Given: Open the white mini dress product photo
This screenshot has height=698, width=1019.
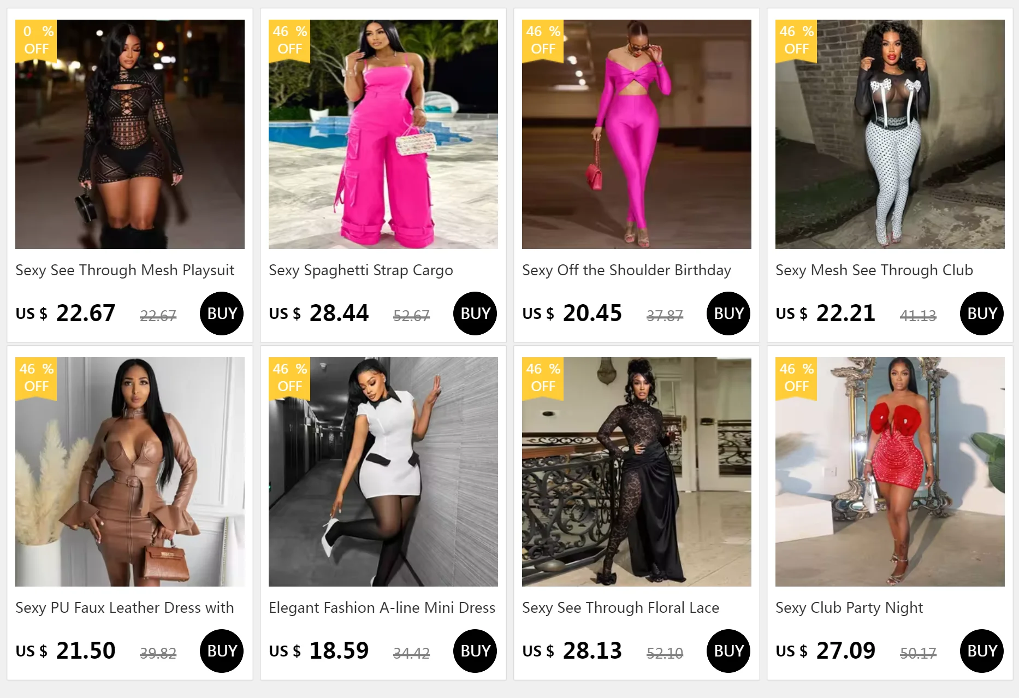Looking at the screenshot, I should pos(383,472).
